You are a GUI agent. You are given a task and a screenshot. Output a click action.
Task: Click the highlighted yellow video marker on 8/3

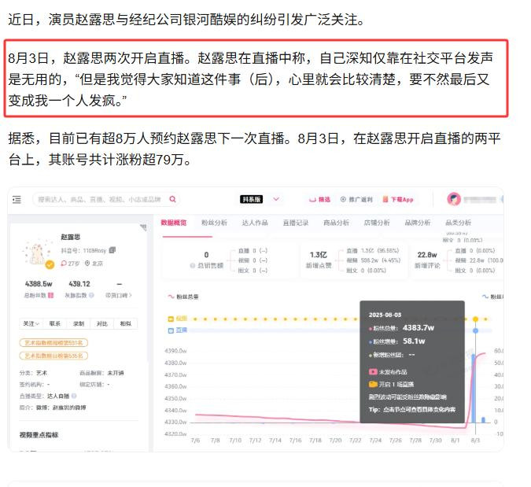coord(475,319)
